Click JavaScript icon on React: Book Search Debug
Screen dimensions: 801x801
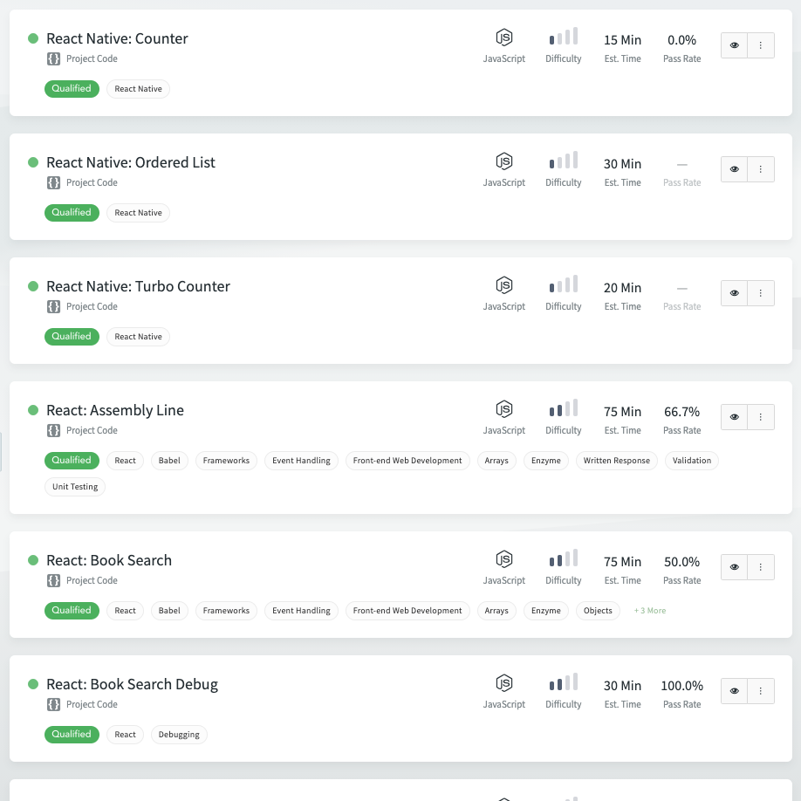[x=504, y=683]
